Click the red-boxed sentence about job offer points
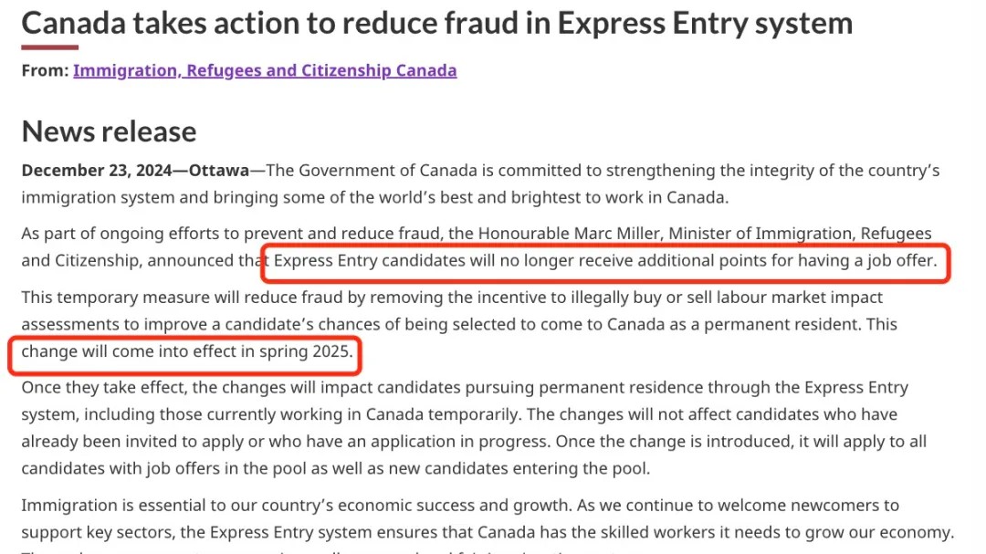The height and width of the screenshot is (554, 986). (x=605, y=260)
